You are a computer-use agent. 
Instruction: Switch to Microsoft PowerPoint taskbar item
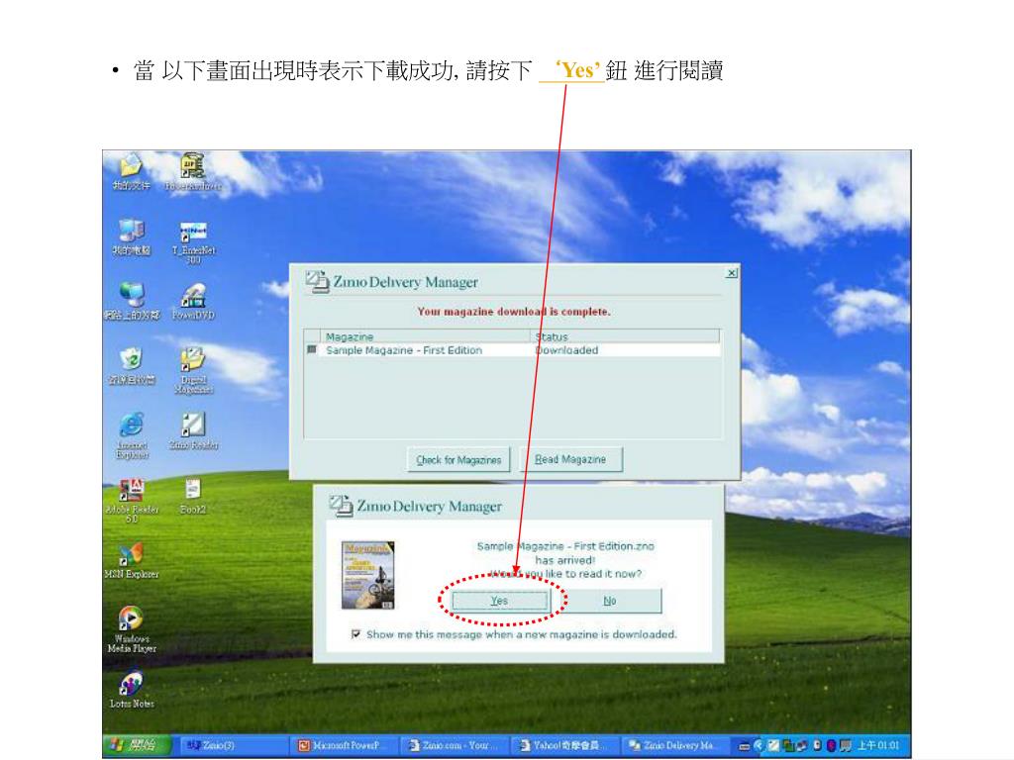[344, 745]
